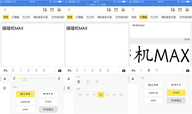Select 横向固定长度 tab on right screen
The height and width of the screenshot is (114, 192).
pos(169,17)
